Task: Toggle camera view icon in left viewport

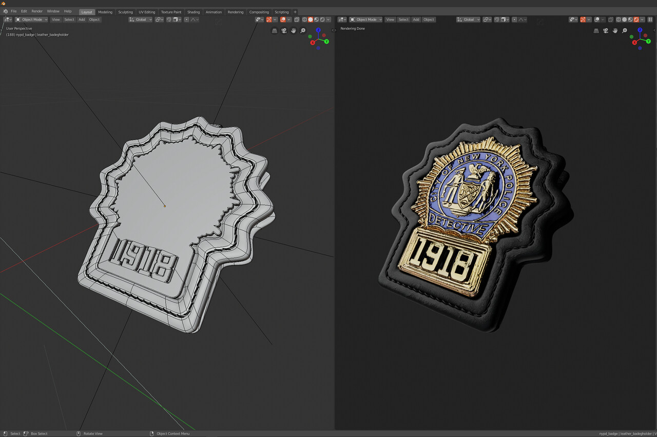Action: 284,31
